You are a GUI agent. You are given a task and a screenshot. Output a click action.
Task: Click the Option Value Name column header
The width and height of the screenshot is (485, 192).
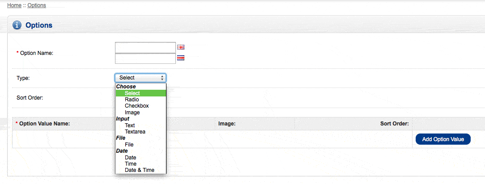pyautogui.click(x=44, y=124)
